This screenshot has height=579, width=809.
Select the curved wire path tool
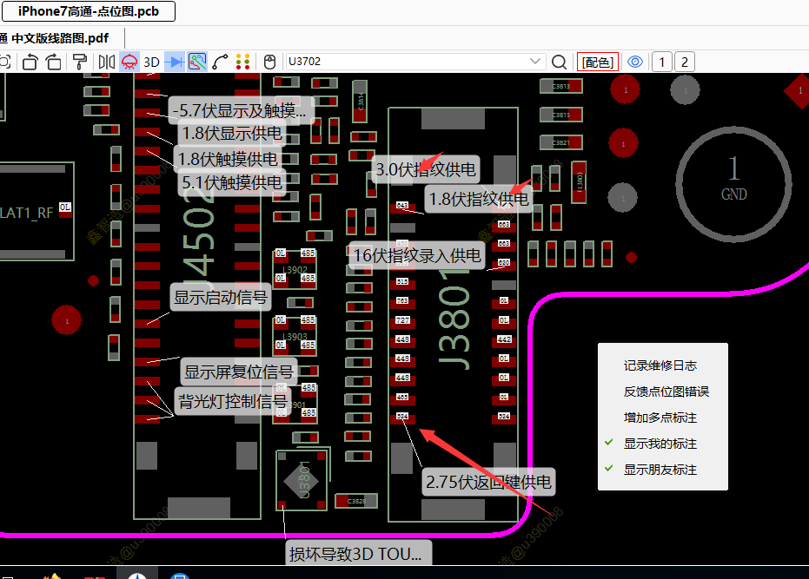click(x=221, y=62)
